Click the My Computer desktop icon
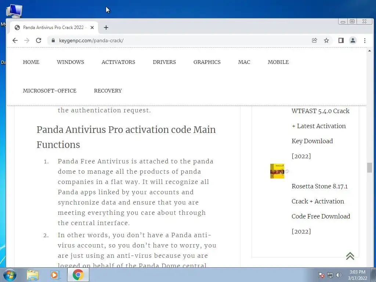This screenshot has width=376, height=282. click(x=14, y=11)
